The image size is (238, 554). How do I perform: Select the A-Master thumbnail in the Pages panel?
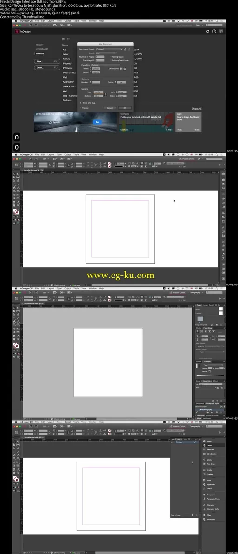[221, 313]
